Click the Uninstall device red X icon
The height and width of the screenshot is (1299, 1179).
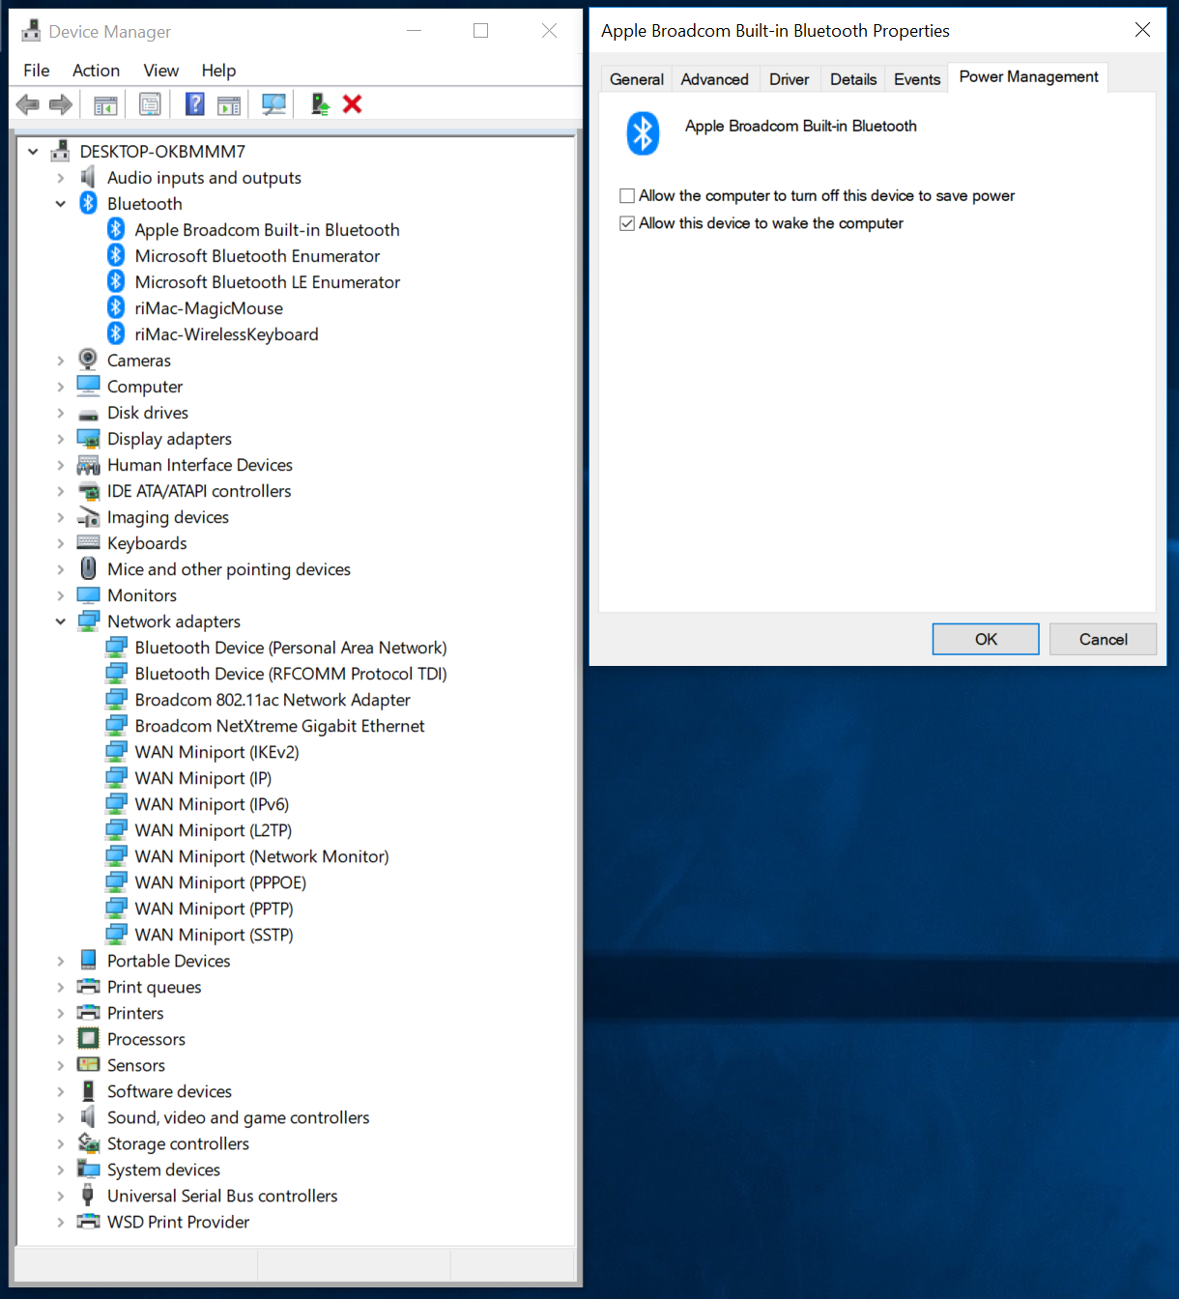point(353,104)
